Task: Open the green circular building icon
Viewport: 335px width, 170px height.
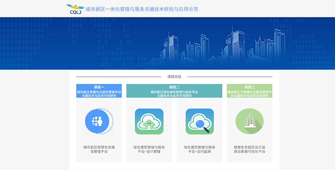Action: coord(249,122)
